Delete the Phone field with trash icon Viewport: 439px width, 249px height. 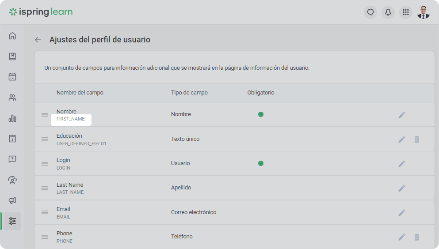tap(416, 237)
